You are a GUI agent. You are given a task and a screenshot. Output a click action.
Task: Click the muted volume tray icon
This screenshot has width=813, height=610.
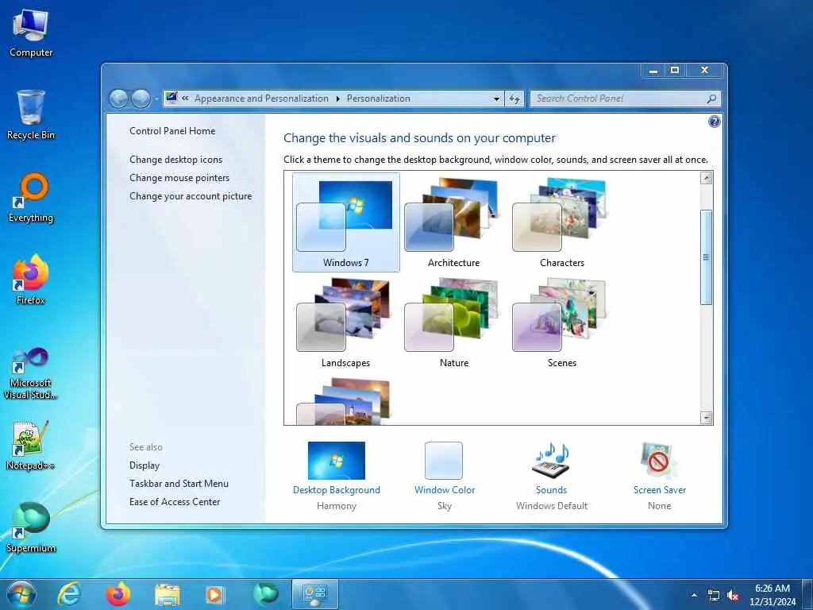tap(733, 596)
